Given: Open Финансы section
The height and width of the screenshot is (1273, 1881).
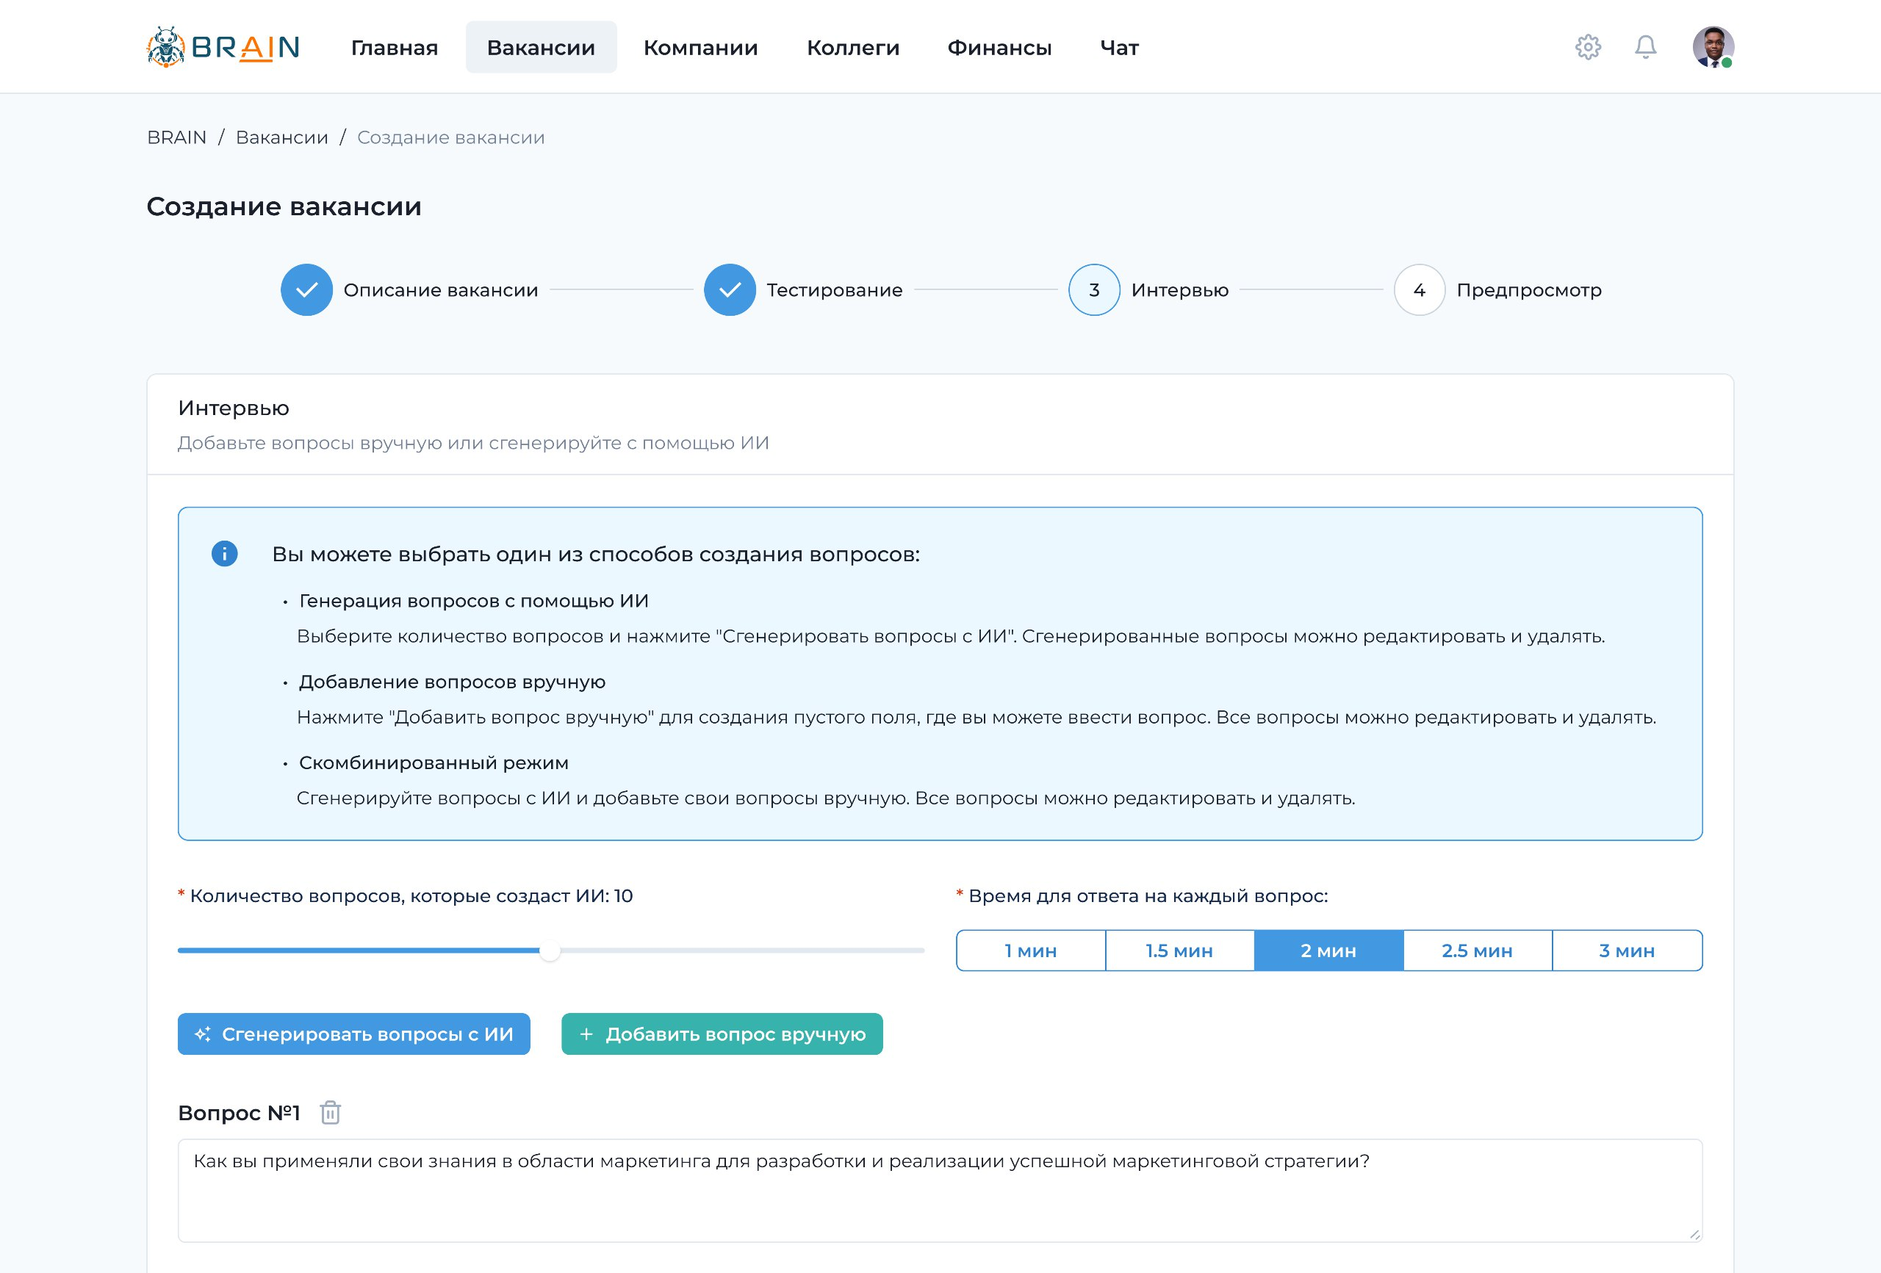Looking at the screenshot, I should pyautogui.click(x=999, y=47).
